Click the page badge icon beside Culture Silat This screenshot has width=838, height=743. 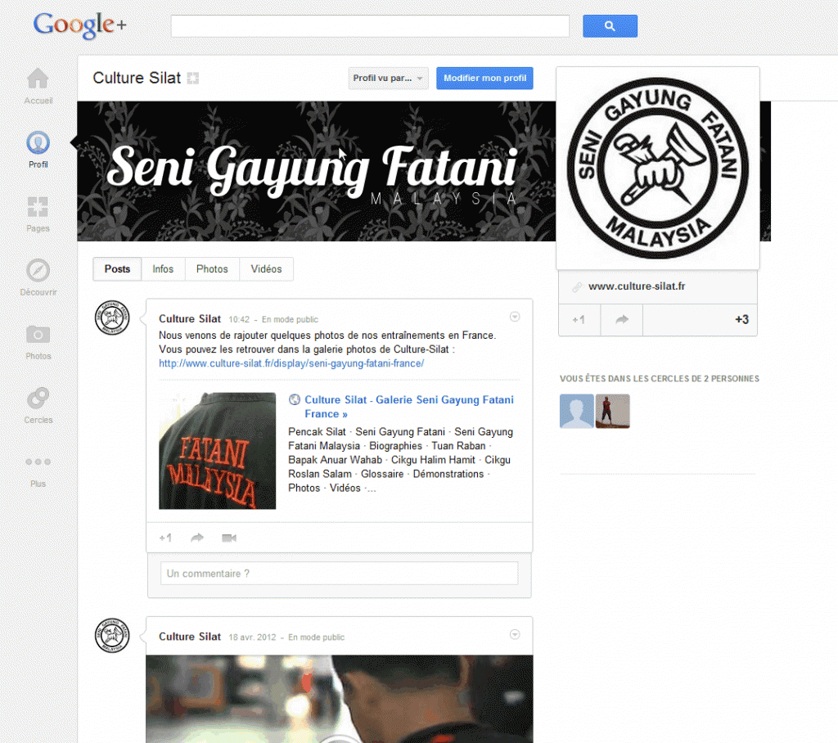193,78
